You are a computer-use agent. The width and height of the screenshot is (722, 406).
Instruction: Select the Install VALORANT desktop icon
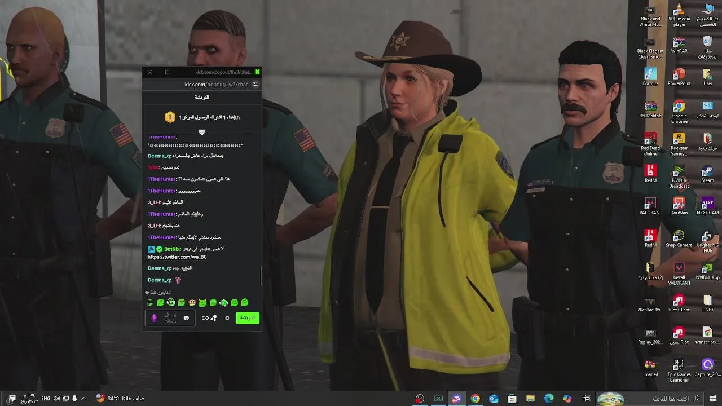pos(679,273)
